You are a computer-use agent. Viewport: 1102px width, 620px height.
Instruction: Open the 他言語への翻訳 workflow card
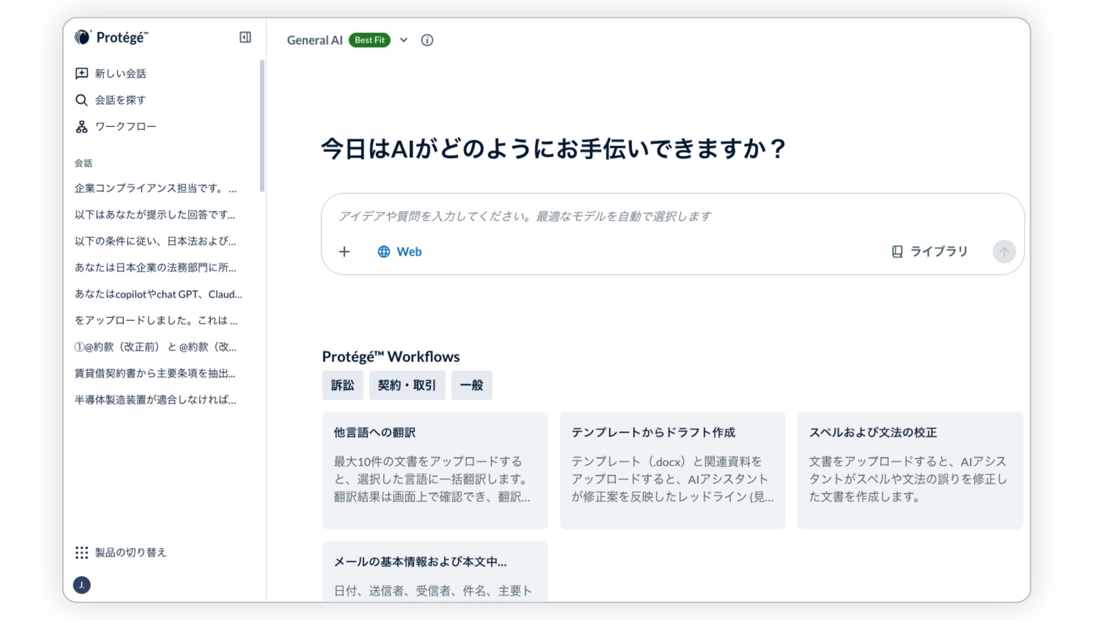(x=435, y=470)
